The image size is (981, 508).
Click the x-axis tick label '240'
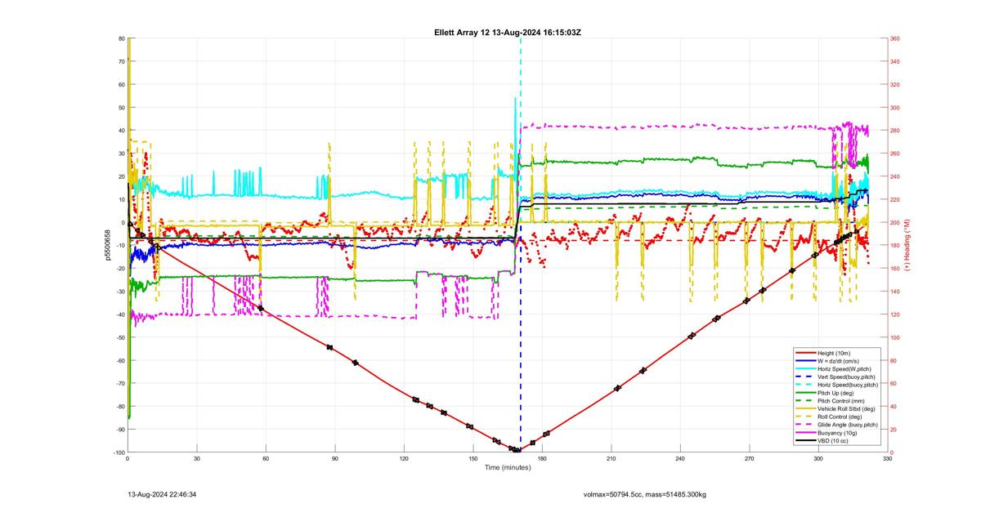click(680, 459)
